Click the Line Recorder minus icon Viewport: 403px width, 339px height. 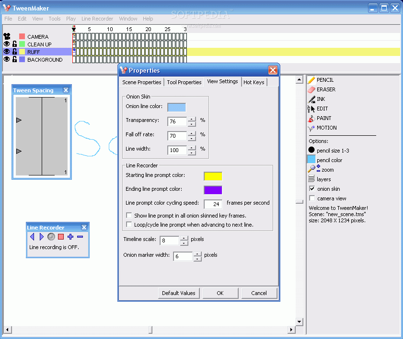click(x=80, y=237)
